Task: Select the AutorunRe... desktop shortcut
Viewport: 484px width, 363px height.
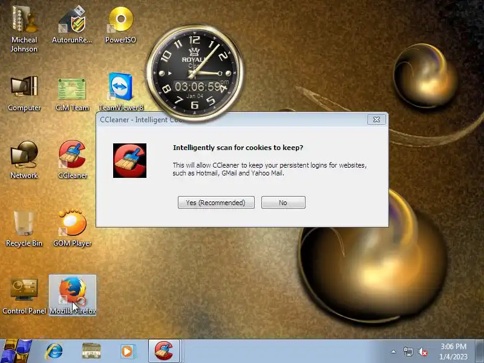Action: (x=72, y=25)
